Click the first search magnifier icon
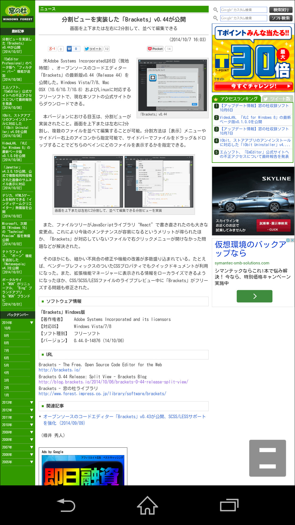 click(x=215, y=10)
